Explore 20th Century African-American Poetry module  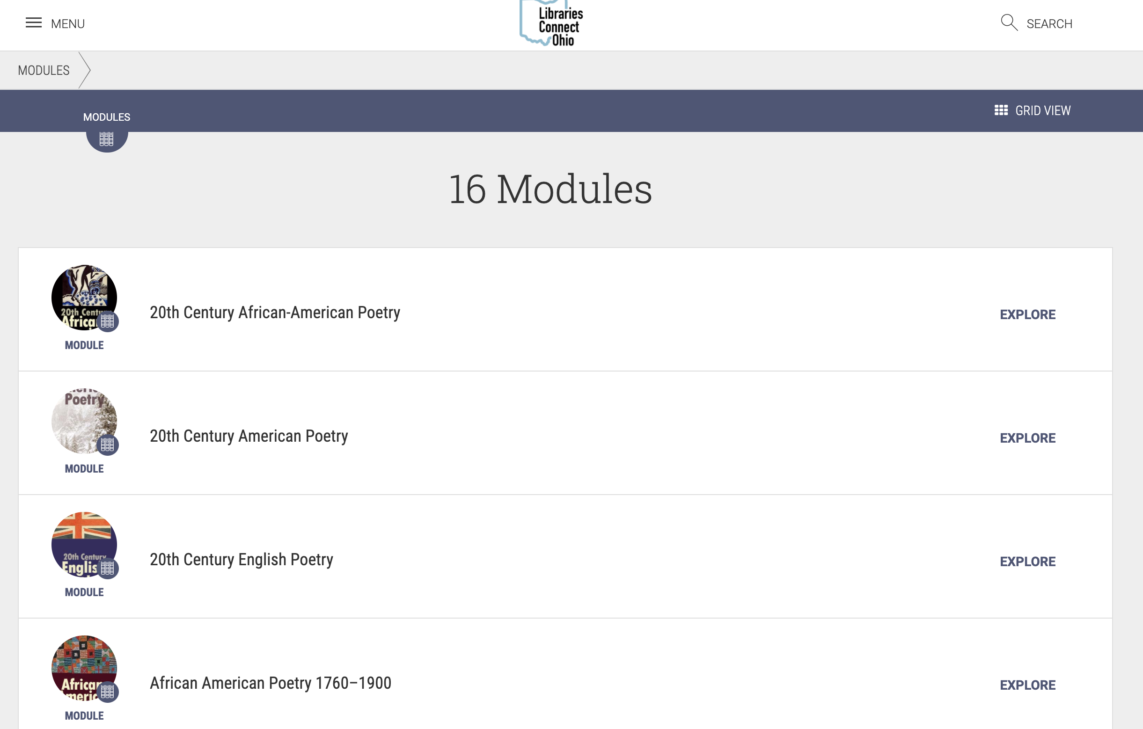coord(1027,314)
